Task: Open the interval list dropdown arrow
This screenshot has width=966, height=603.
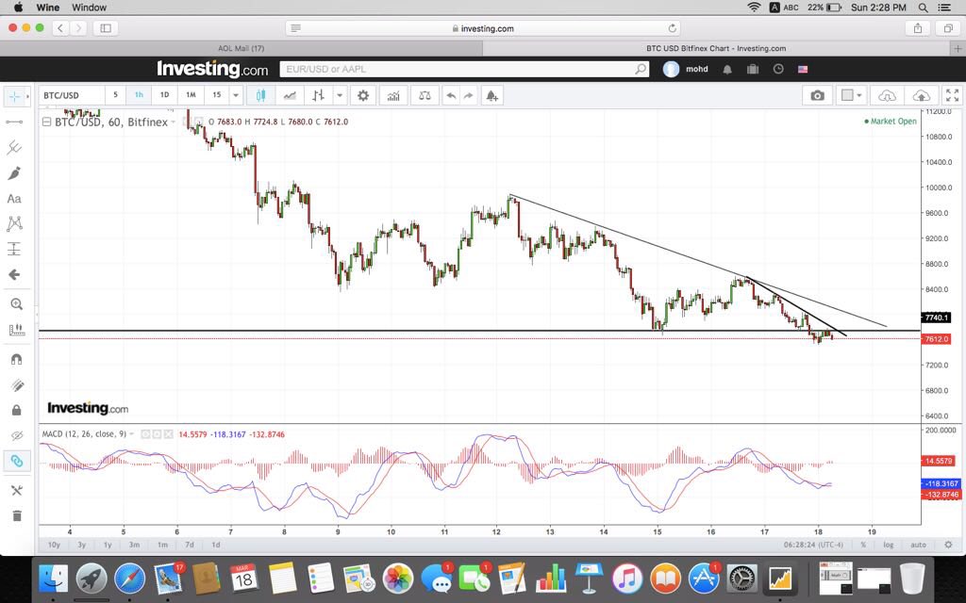Action: [x=235, y=95]
